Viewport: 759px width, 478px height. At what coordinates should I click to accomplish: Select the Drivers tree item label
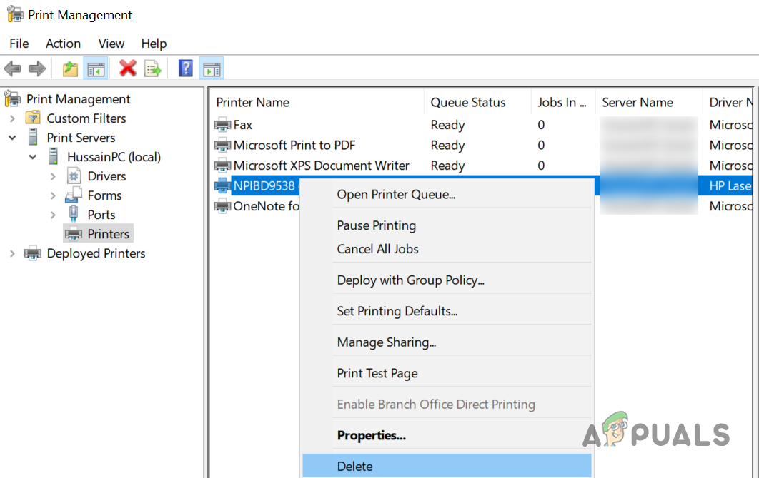(106, 176)
